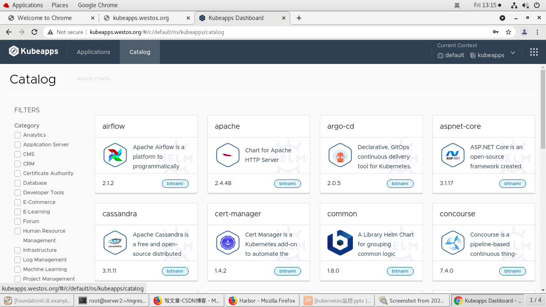The image size is (546, 307).
Task: Click the ASP.NET chart icon
Action: [452, 155]
